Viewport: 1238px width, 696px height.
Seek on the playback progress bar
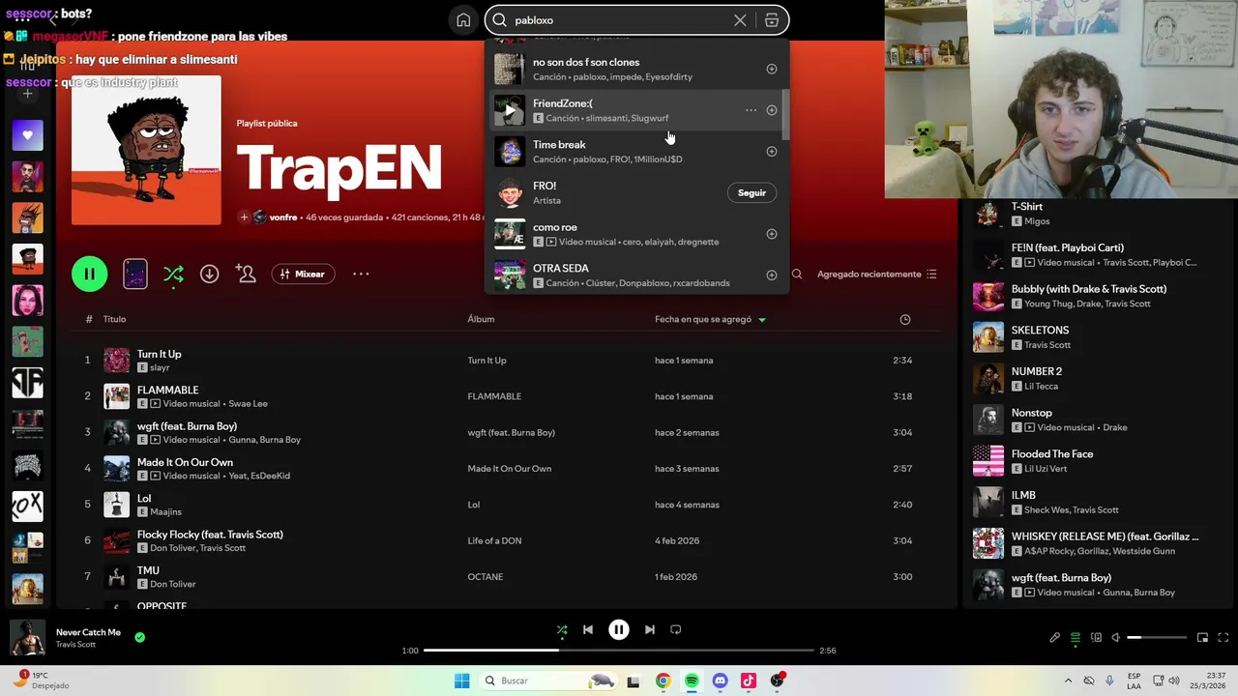click(x=619, y=651)
